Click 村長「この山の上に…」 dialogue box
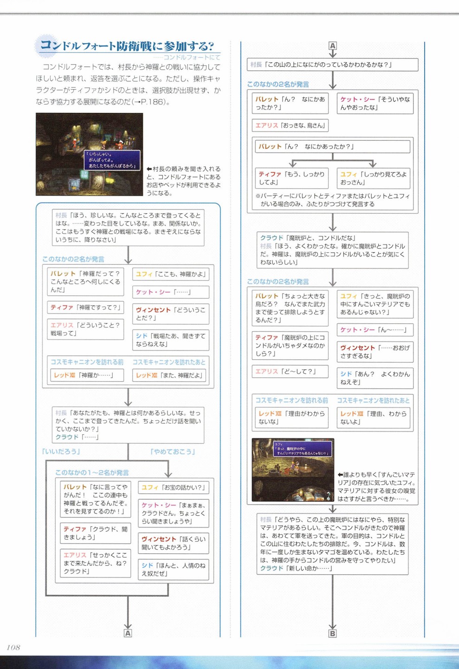Viewport: 459px width, 669px height. pos(332,65)
